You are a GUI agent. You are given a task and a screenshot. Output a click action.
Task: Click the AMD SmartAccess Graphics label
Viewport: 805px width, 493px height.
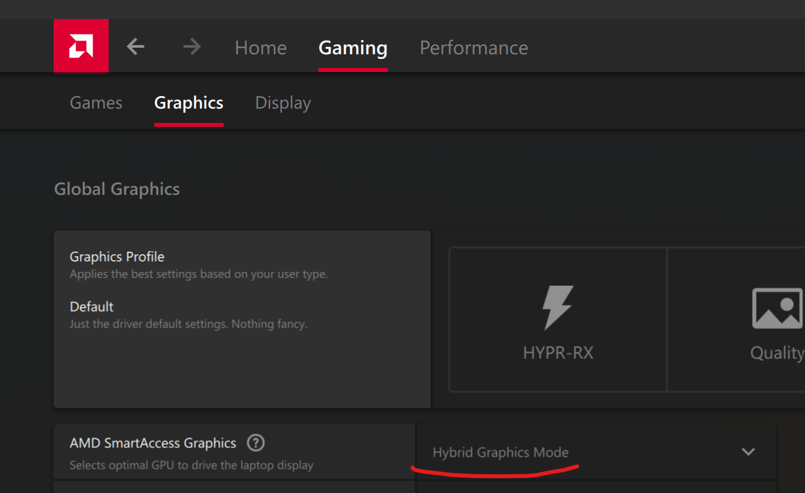point(153,443)
